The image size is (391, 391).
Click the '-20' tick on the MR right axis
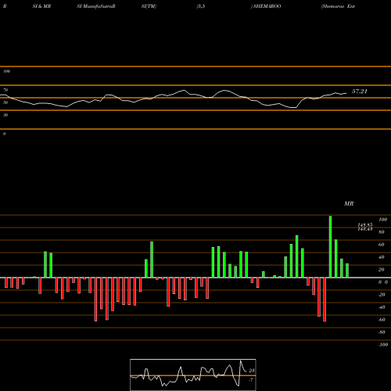click(x=382, y=295)
